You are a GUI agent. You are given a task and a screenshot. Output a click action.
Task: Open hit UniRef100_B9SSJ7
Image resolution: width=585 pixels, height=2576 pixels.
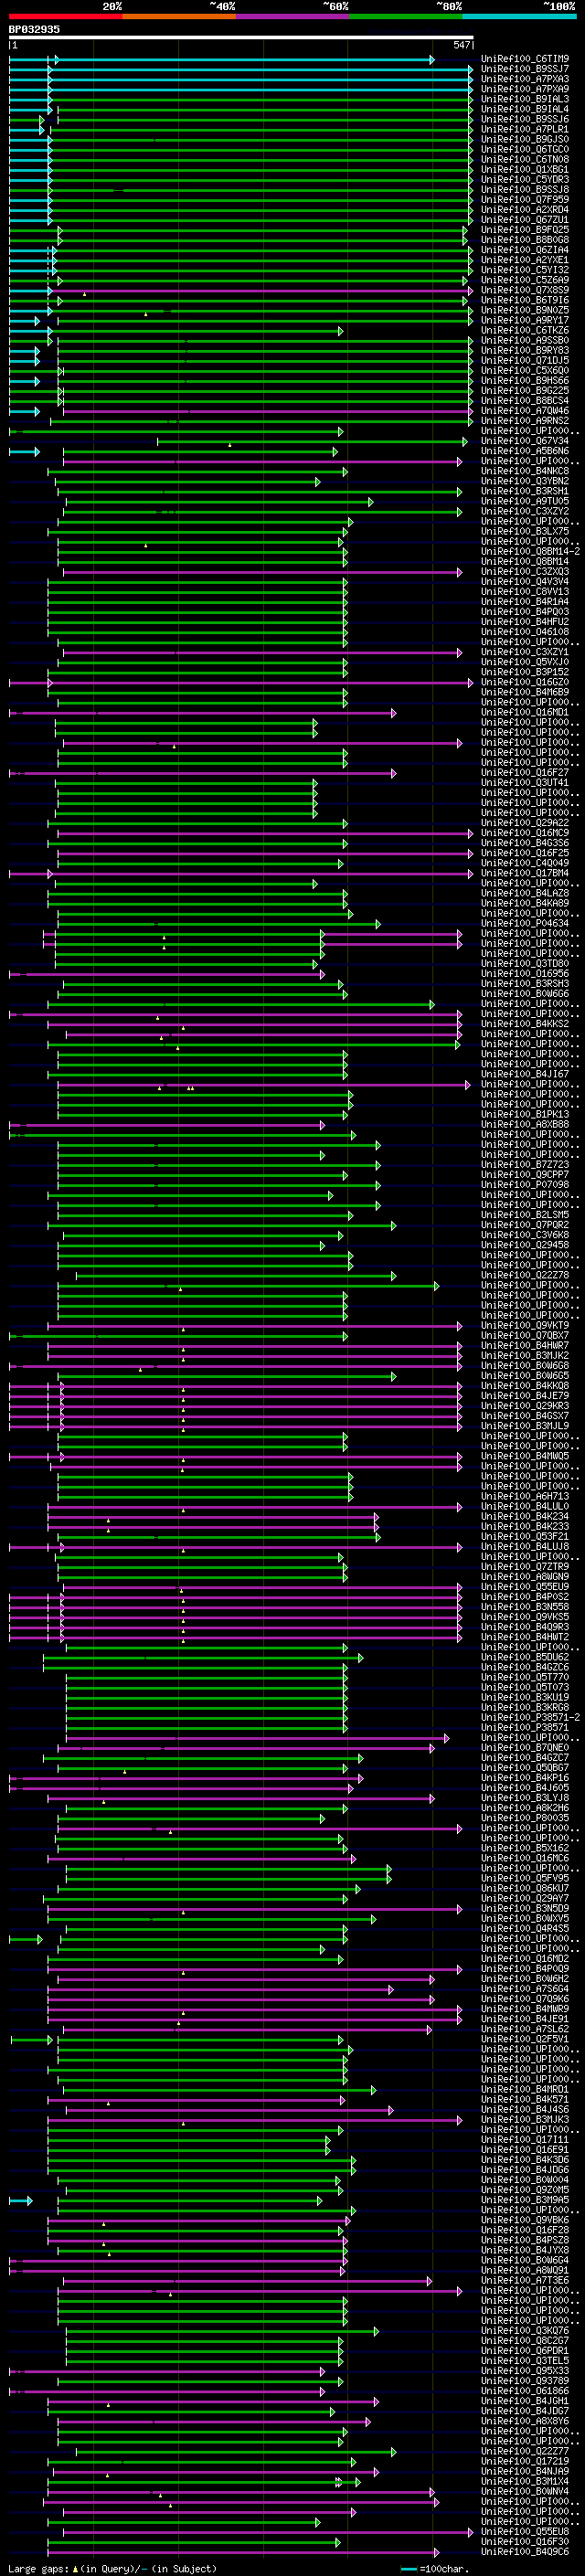tap(525, 69)
